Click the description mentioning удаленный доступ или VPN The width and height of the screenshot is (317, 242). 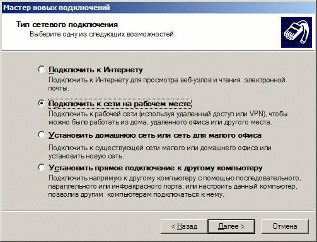(168, 118)
